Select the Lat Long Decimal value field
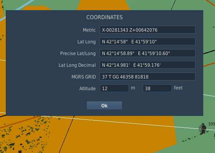 147,65
